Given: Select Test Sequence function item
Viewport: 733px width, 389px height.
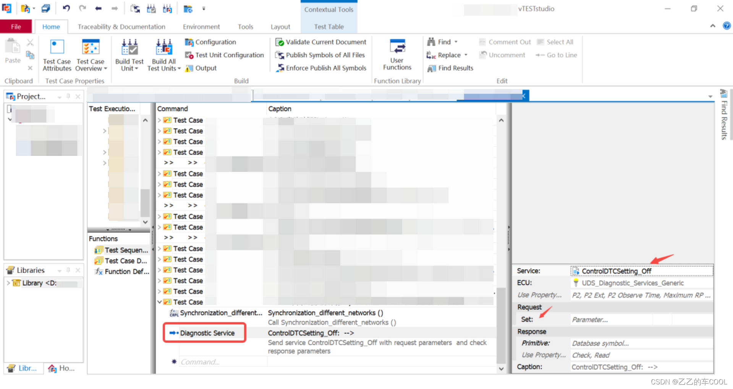Looking at the screenshot, I should pyautogui.click(x=121, y=250).
